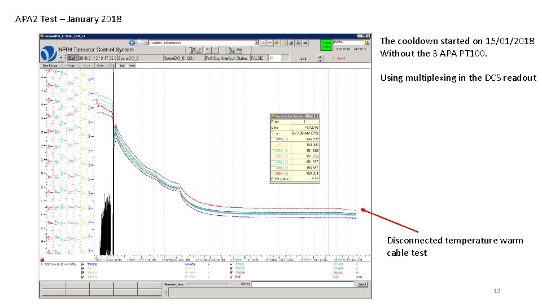The image size is (542, 305).
Task: Click the NP04 blue logo
Action: tap(49, 54)
